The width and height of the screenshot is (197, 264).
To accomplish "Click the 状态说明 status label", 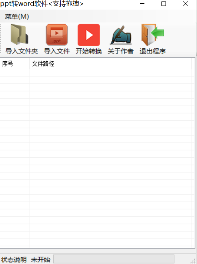I will [14, 260].
